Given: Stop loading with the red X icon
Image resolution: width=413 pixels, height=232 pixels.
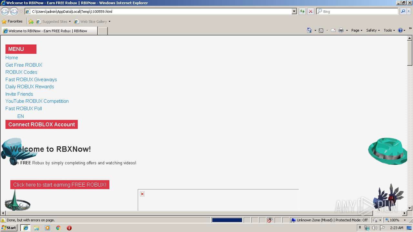Looking at the screenshot, I should point(311,11).
